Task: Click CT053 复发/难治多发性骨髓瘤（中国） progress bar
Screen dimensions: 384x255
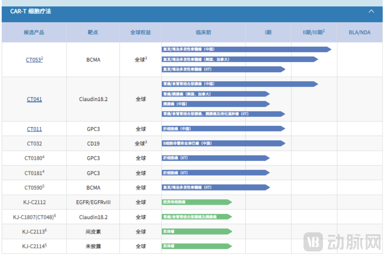Action: point(246,50)
